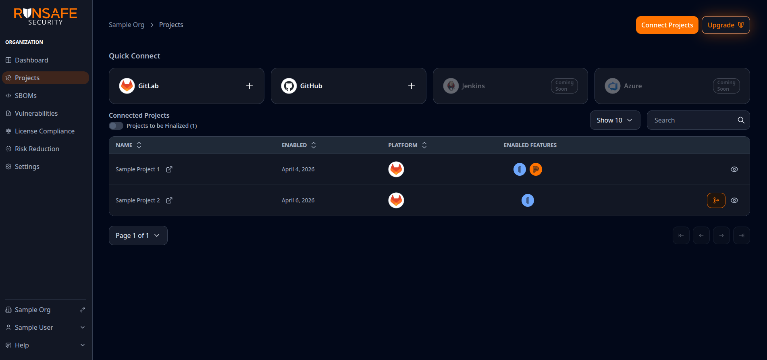
Task: Click the Jenkins logo icon
Action: [x=451, y=86]
